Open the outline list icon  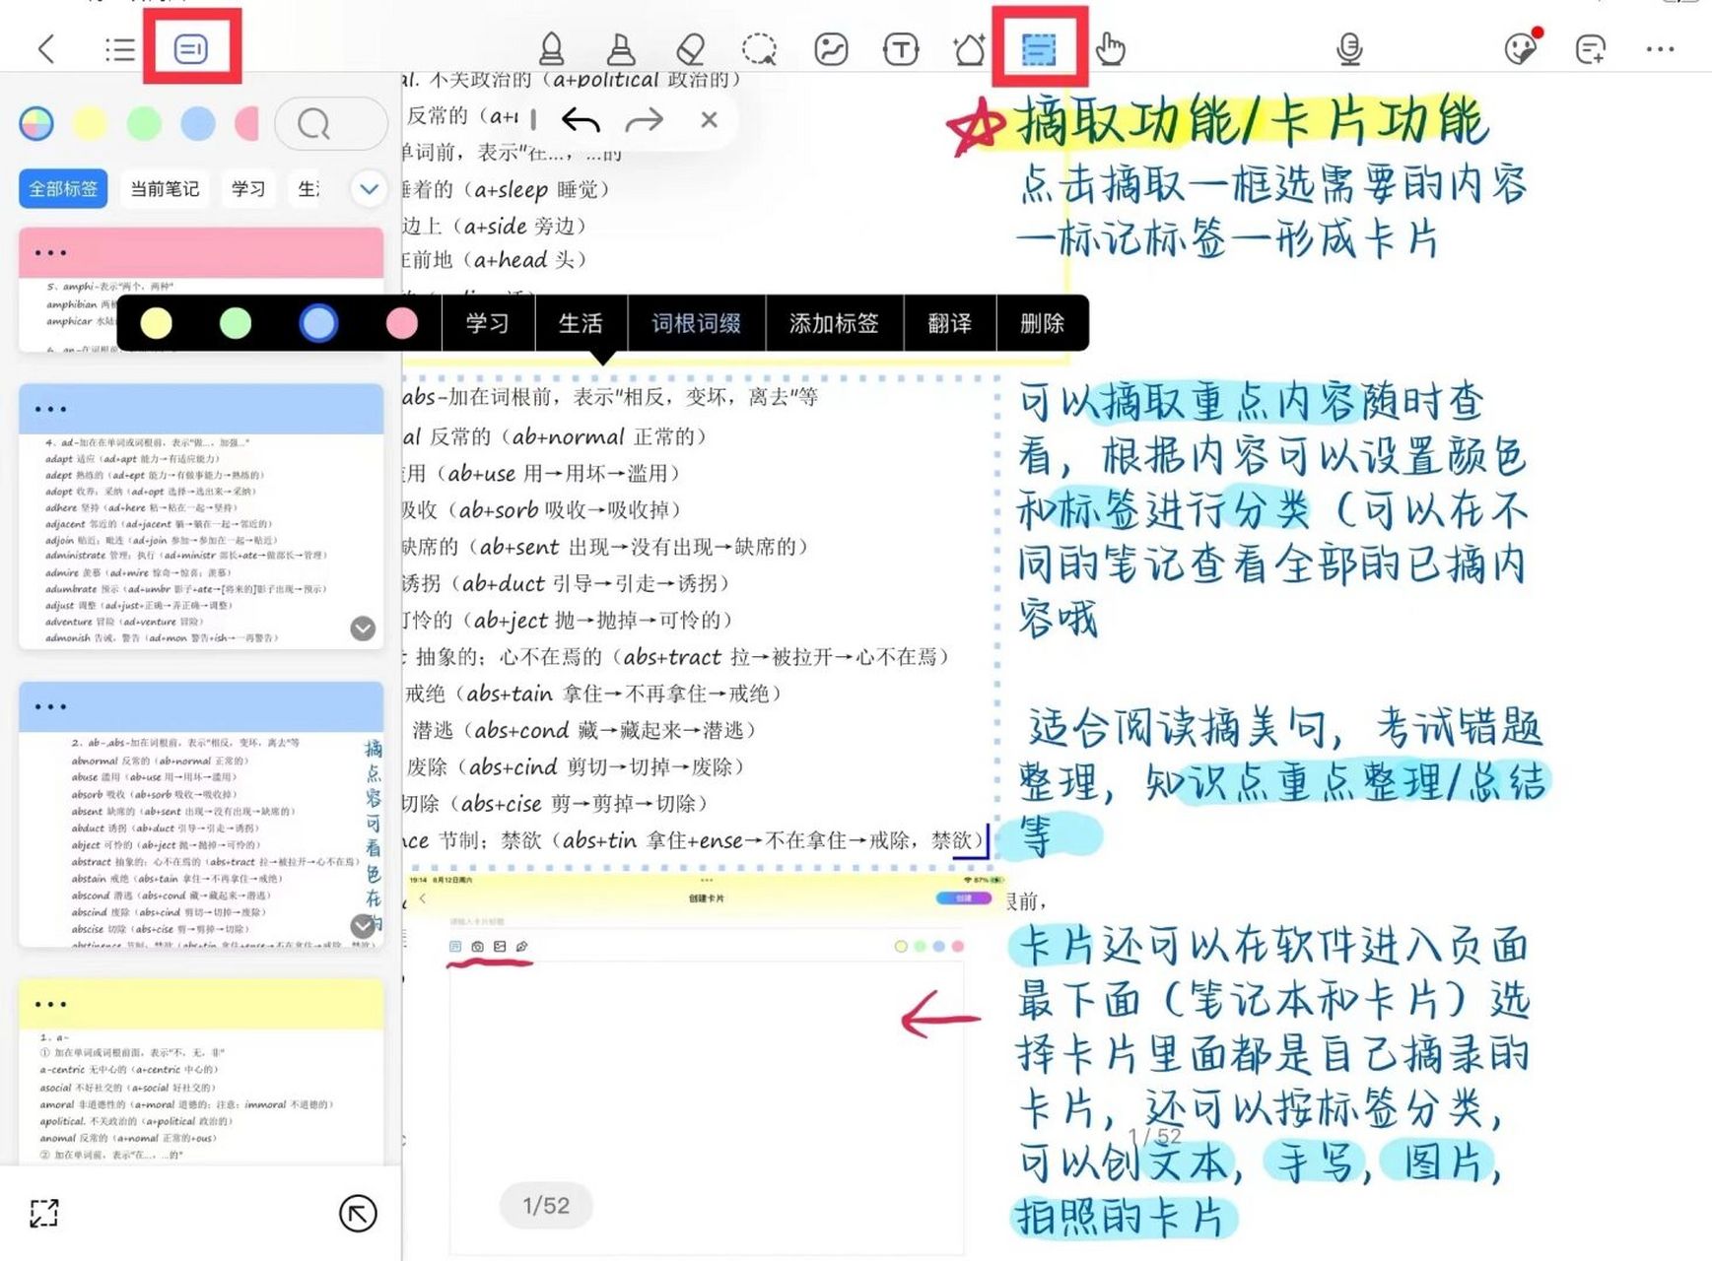[x=119, y=48]
